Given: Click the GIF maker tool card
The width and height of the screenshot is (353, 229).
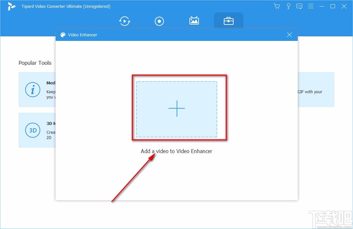Looking at the screenshot, I should coord(316,90).
